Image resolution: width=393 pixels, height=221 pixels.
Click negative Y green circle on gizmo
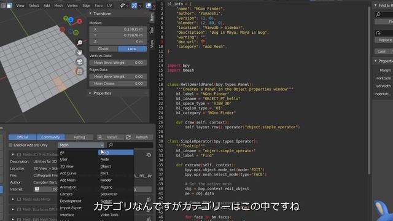pyautogui.click(x=76, y=33)
